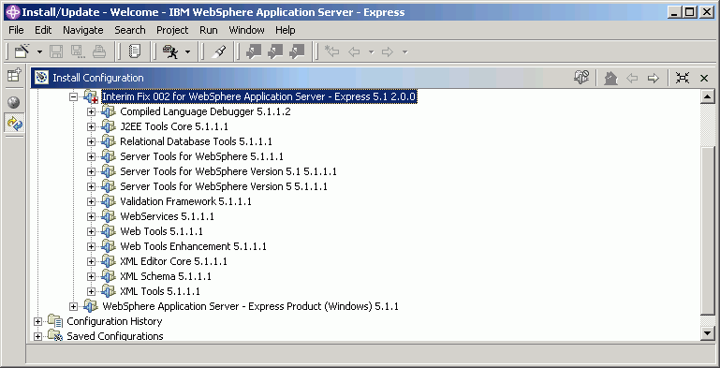Open the Search menu
Image resolution: width=720 pixels, height=368 pixels.
coord(130,30)
